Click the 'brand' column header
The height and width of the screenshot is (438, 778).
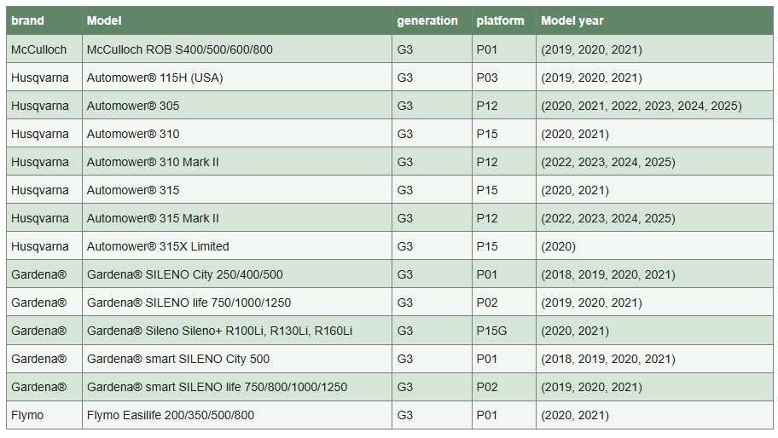(44, 20)
